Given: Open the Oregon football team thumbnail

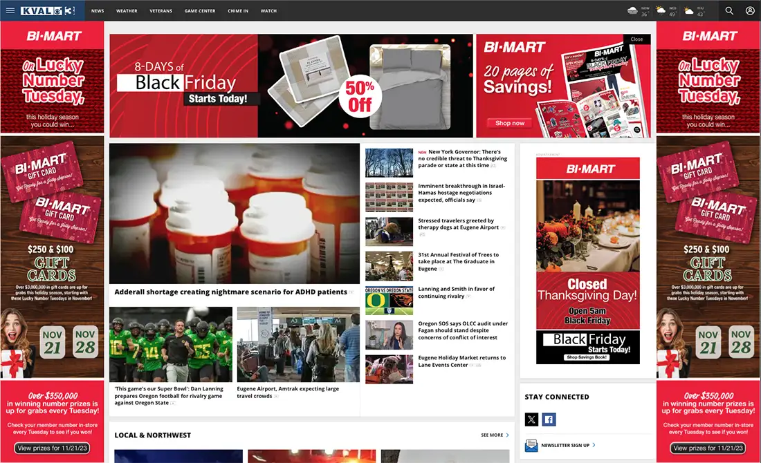Looking at the screenshot, I should [x=171, y=344].
